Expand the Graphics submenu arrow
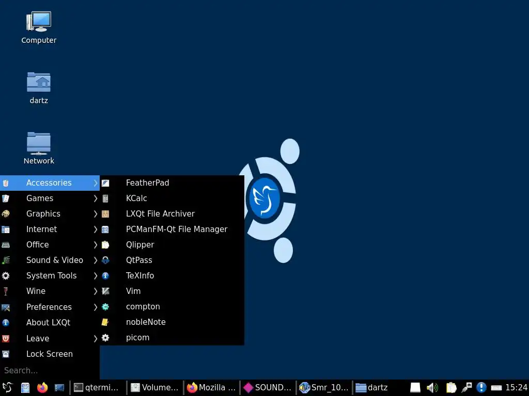Screen dimensions: 529x396 96,214
